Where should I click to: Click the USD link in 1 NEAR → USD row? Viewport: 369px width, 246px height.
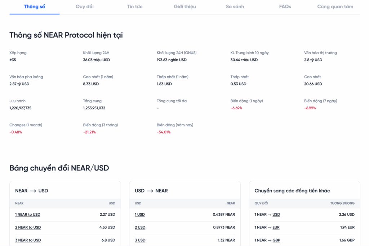276,214
